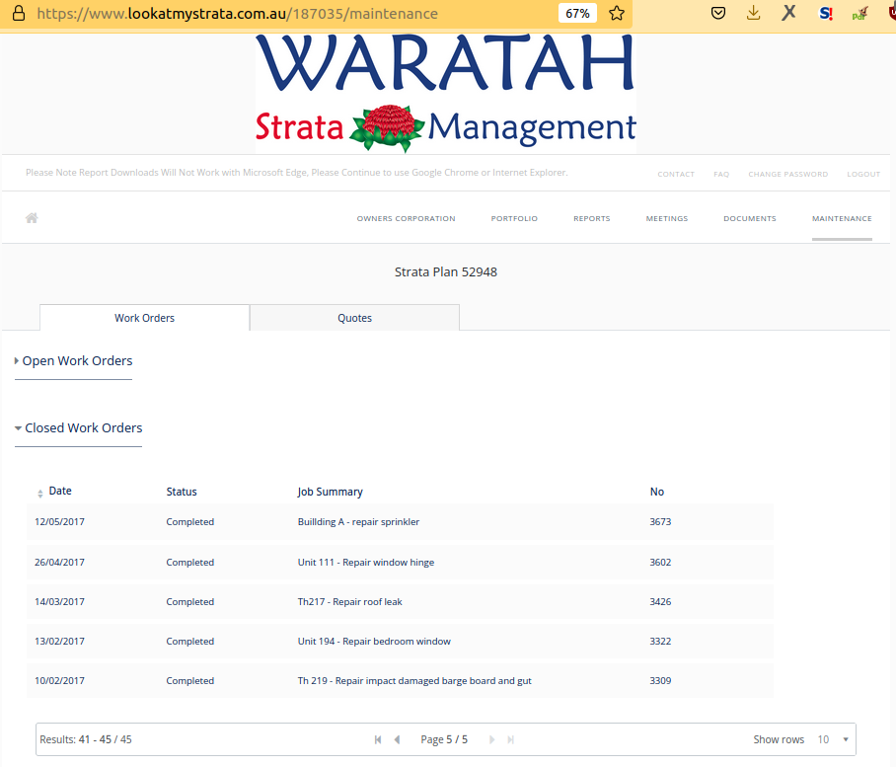Open the Portfolio menu
The width and height of the screenshot is (896, 767).
pyautogui.click(x=514, y=218)
